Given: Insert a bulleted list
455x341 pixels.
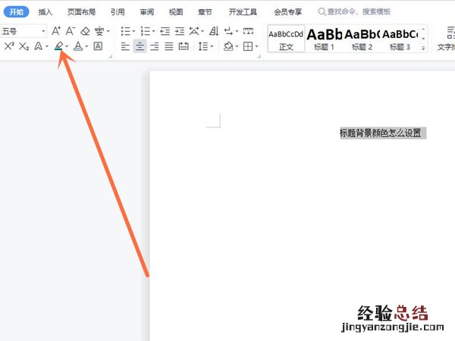Looking at the screenshot, I should 126,31.
